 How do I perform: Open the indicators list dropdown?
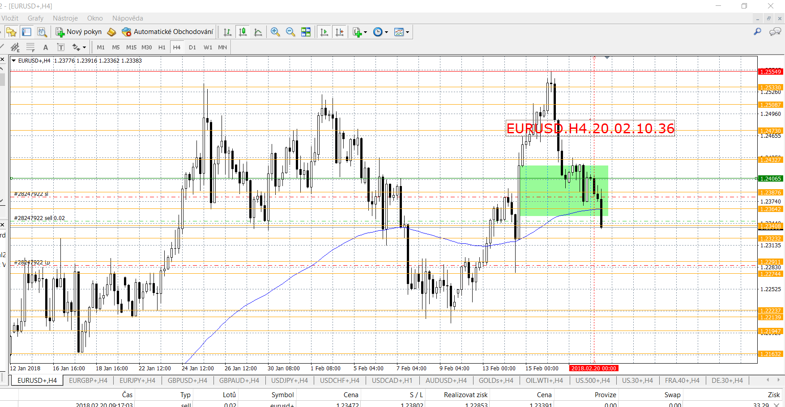pyautogui.click(x=360, y=32)
